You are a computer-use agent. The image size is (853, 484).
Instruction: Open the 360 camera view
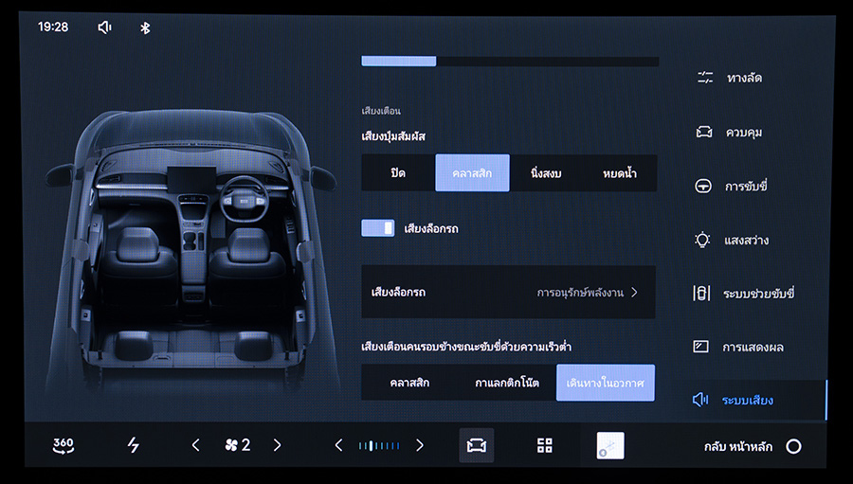point(64,445)
